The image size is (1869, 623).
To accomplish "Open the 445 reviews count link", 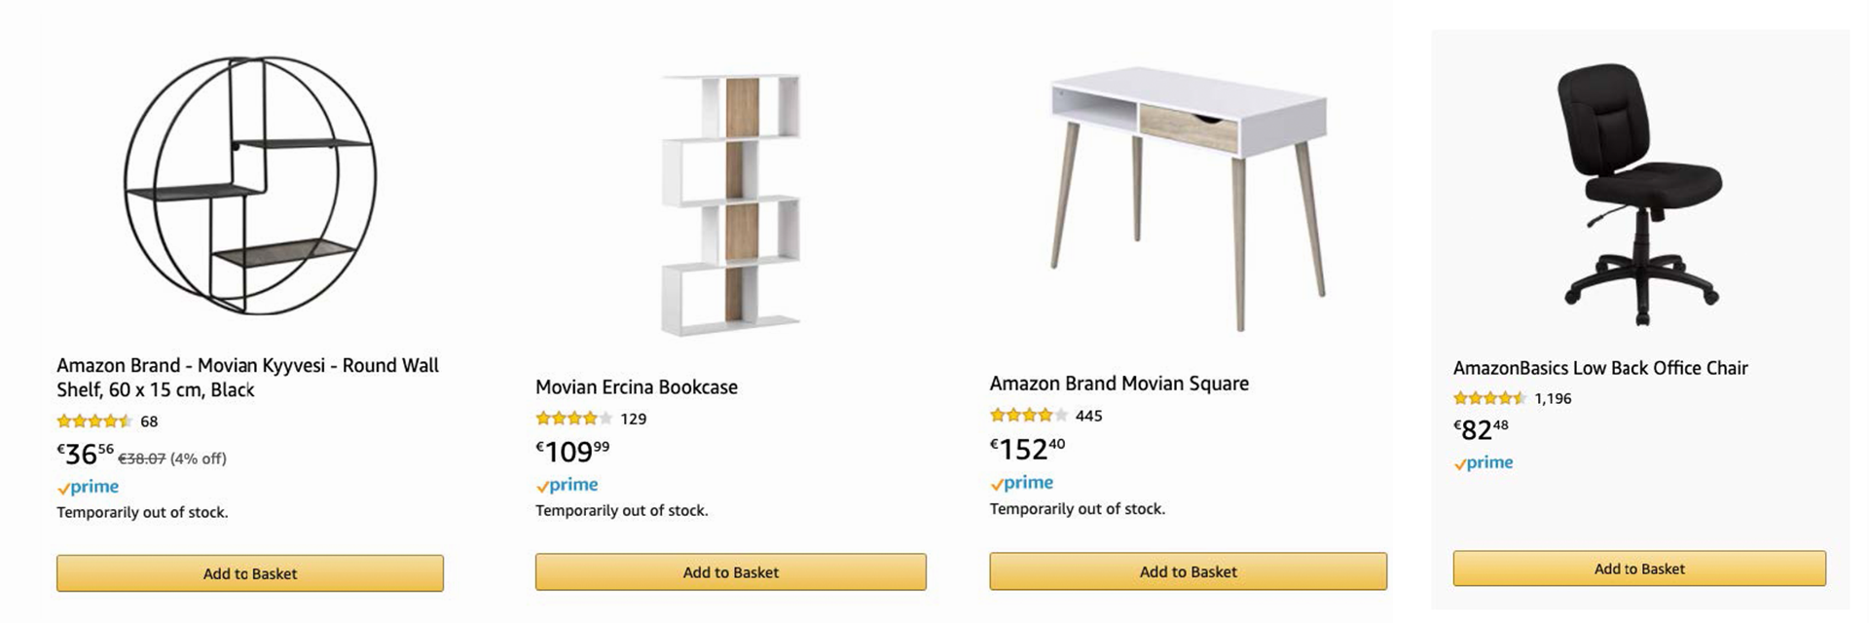I will [1088, 416].
